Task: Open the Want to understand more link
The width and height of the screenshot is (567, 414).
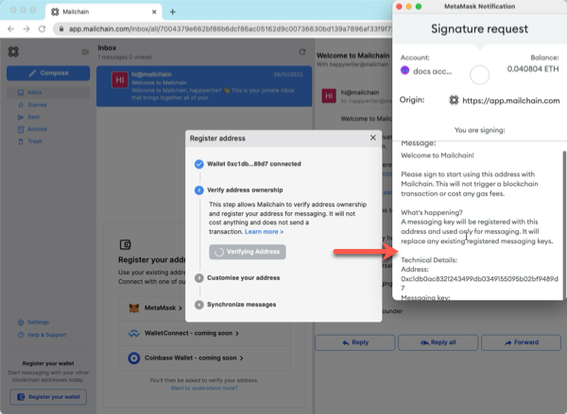Action: pyautogui.click(x=204, y=389)
